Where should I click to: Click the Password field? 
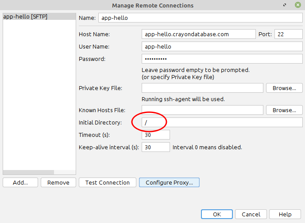[222, 59]
